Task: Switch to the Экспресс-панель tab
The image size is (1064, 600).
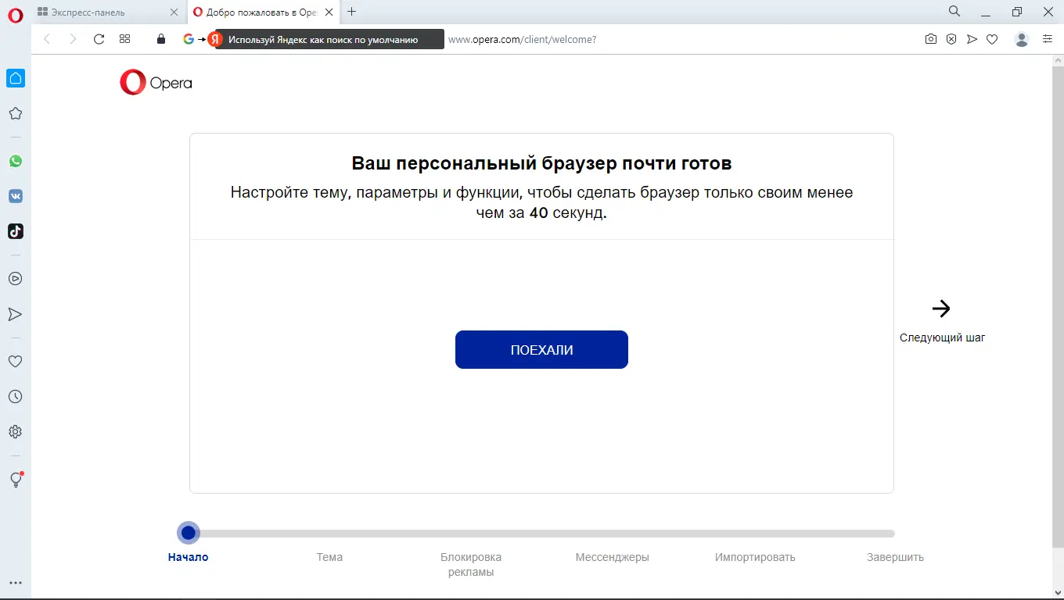Action: [x=102, y=12]
